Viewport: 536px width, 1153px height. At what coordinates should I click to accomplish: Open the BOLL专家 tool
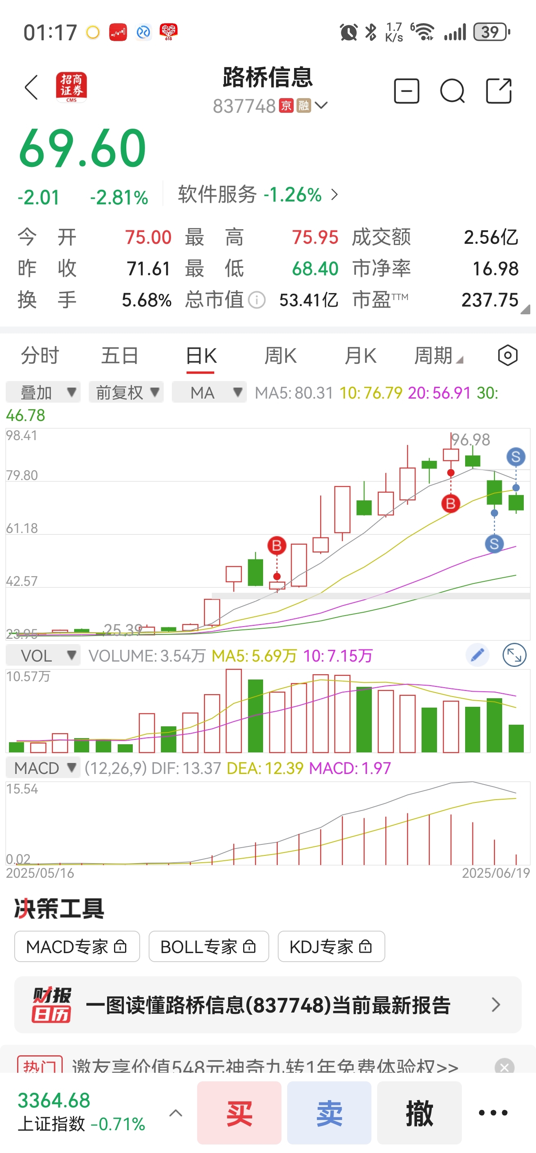209,947
